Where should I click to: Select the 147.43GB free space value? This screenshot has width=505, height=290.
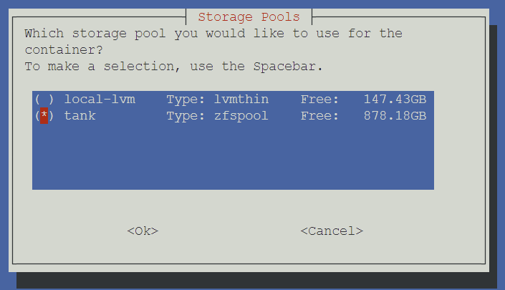[395, 100]
